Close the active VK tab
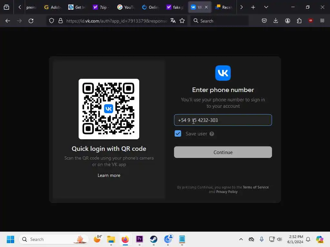 pyautogui.click(x=206, y=7)
